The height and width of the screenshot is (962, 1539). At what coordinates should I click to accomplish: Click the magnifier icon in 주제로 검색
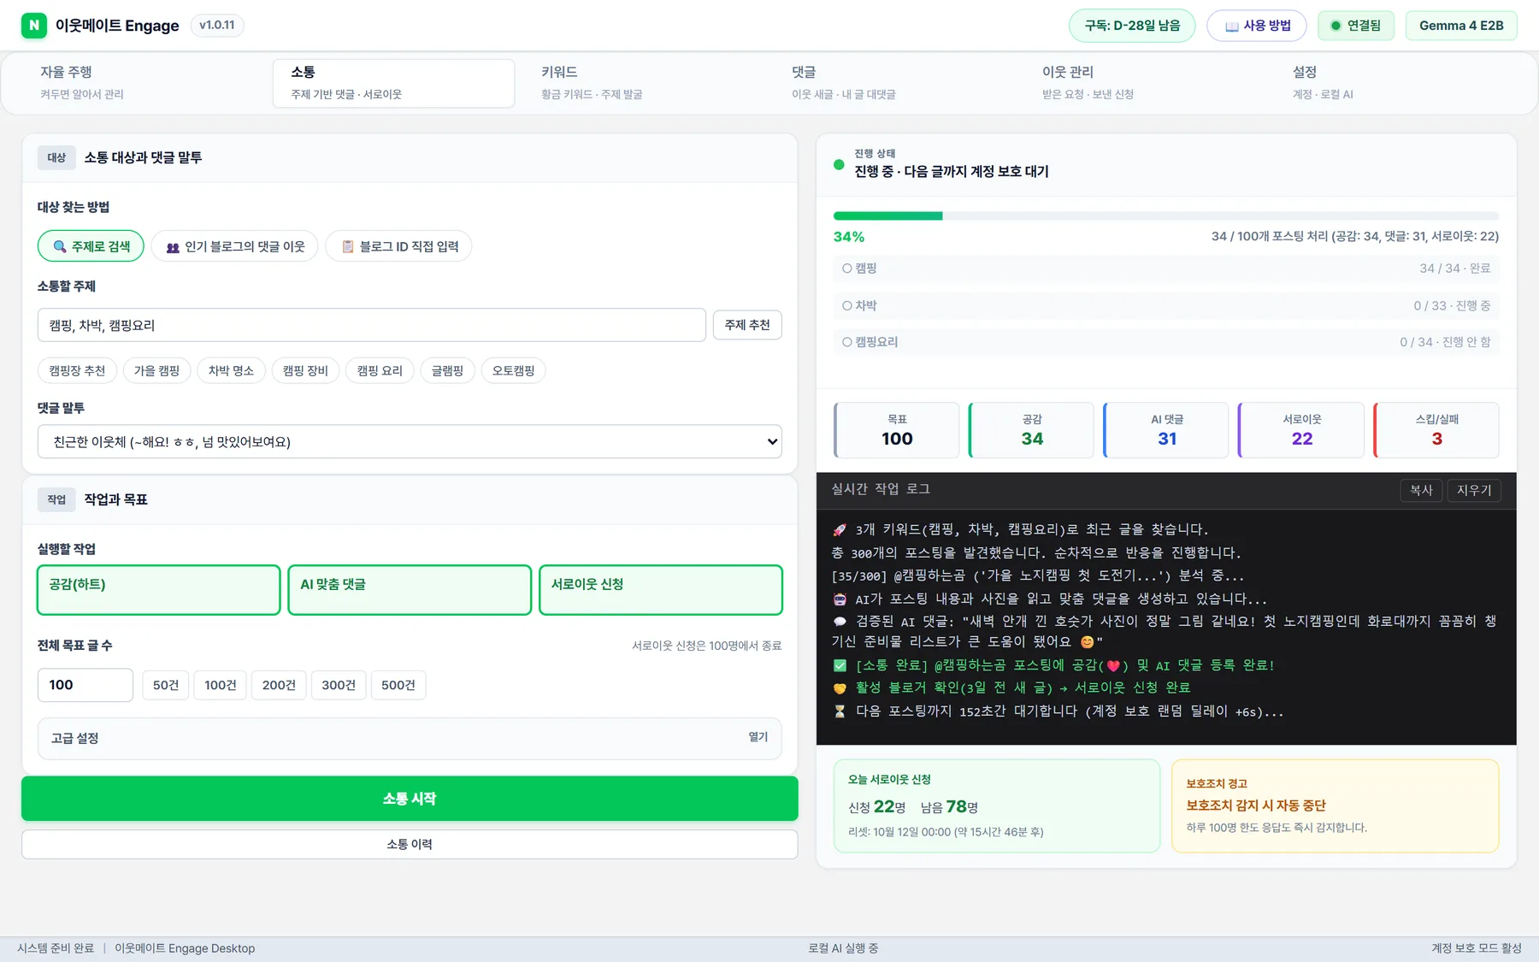pos(60,246)
